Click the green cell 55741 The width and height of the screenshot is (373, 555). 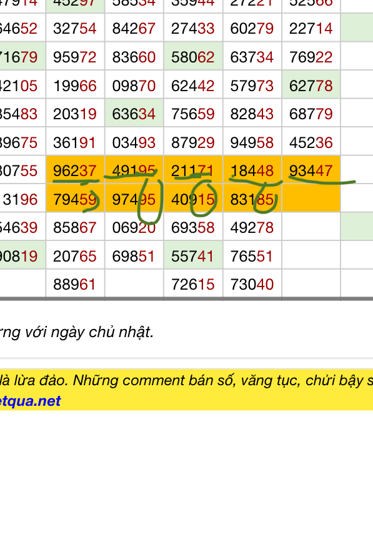point(193,255)
